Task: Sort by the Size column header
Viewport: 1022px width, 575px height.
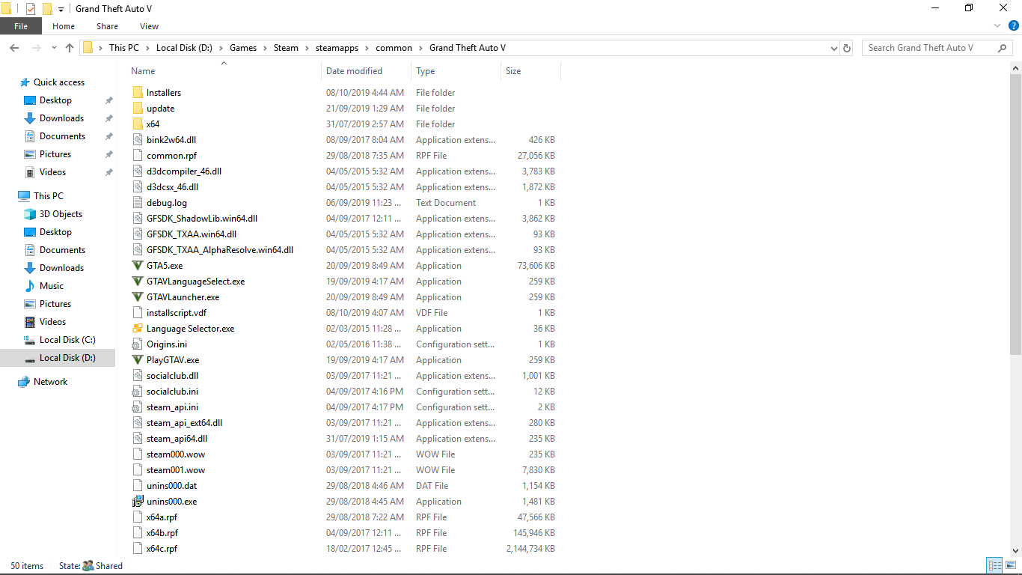Action: tap(530, 71)
